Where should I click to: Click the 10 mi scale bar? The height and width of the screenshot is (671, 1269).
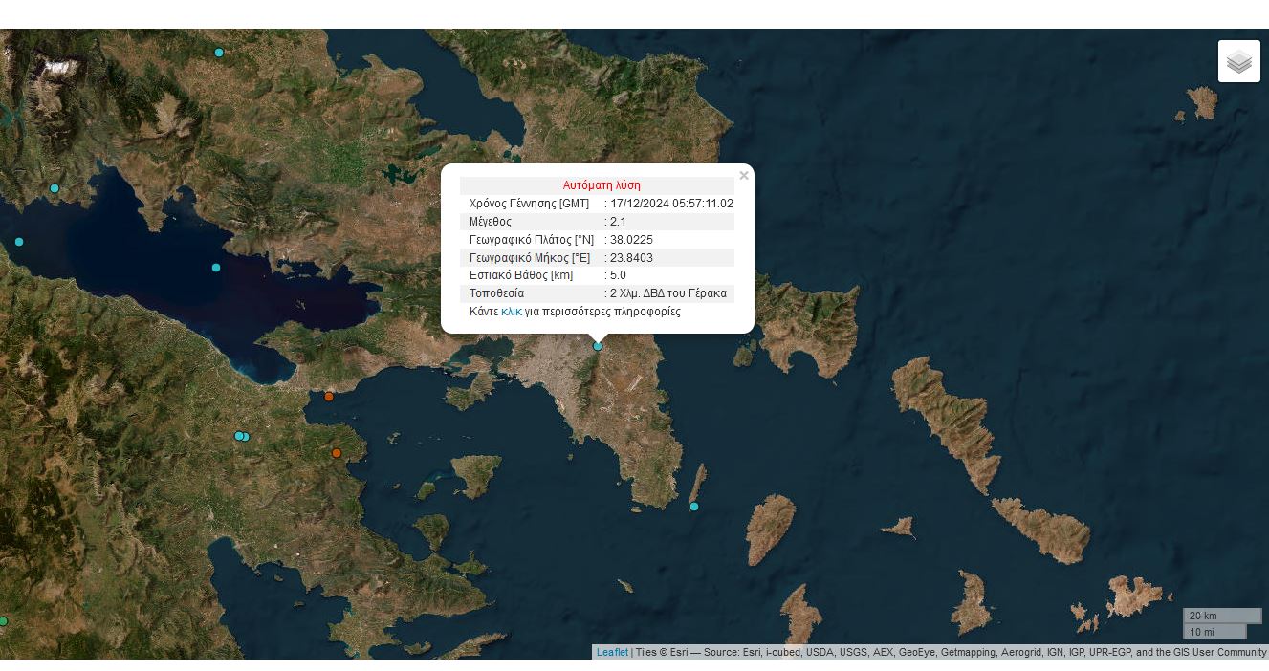pos(1214,632)
